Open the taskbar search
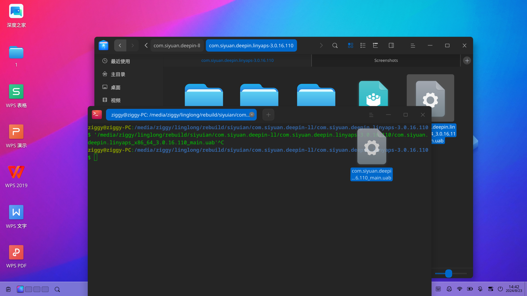Viewport: 527px width, 296px height. 57,289
